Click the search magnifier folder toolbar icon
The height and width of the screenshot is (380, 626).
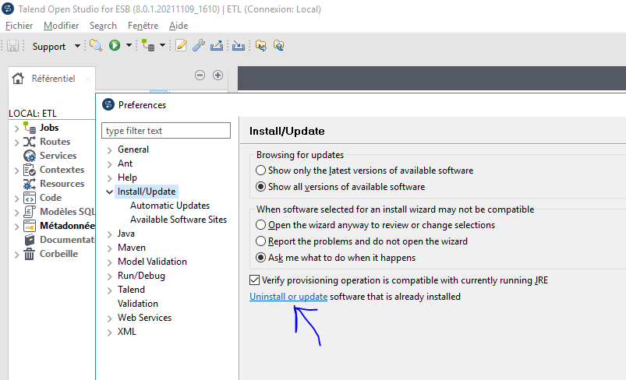[96, 45]
